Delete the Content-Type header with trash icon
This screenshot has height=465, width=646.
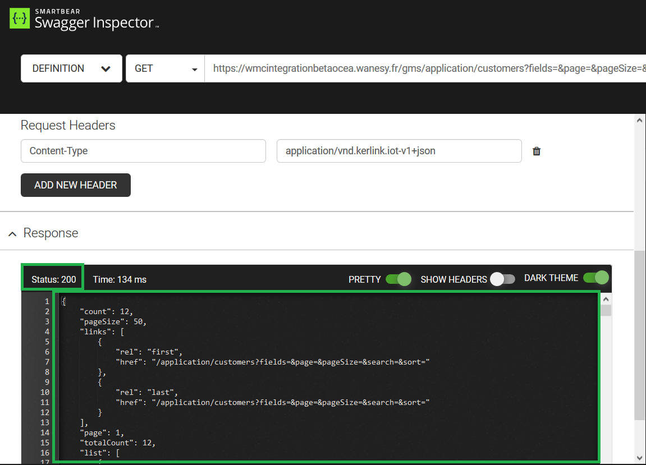tap(537, 151)
